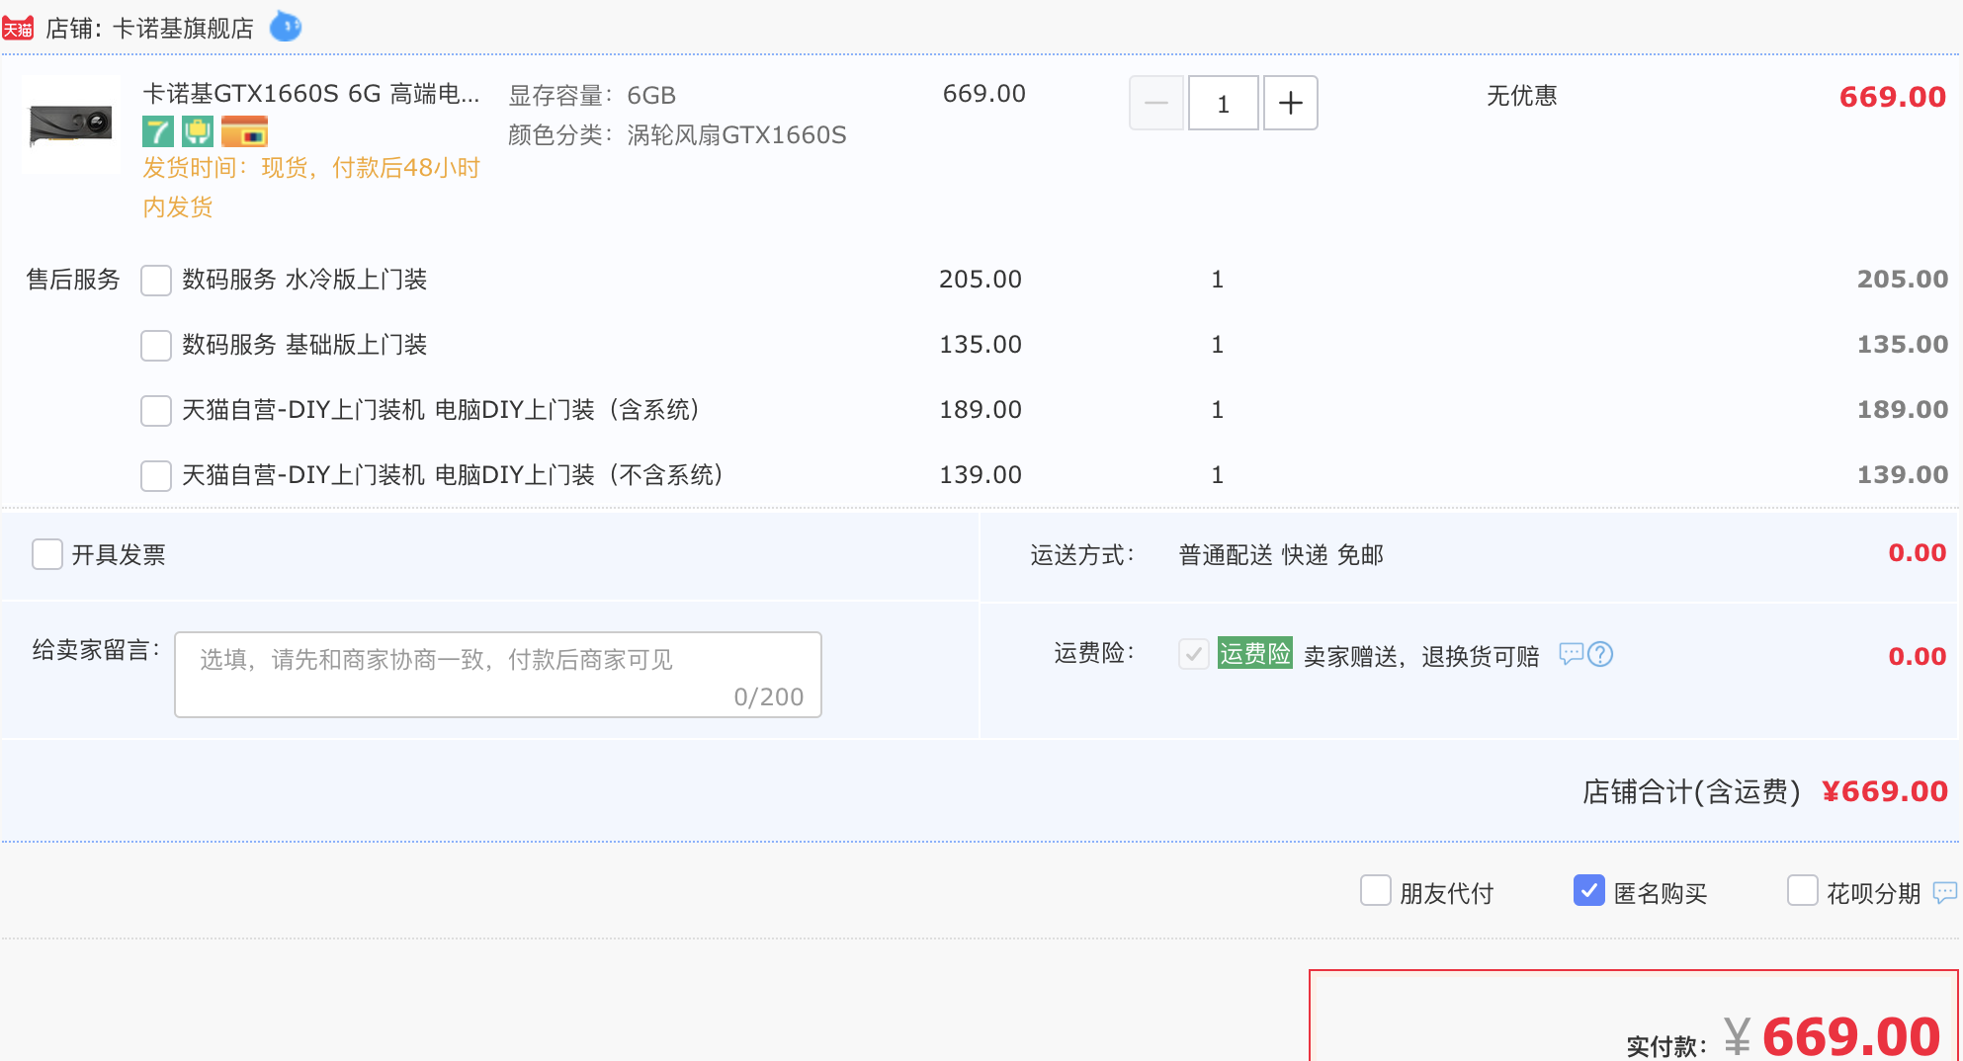Image resolution: width=1963 pixels, height=1061 pixels.
Task: Click the 205.00 price in the 水冷版 row
Action: tap(981, 280)
